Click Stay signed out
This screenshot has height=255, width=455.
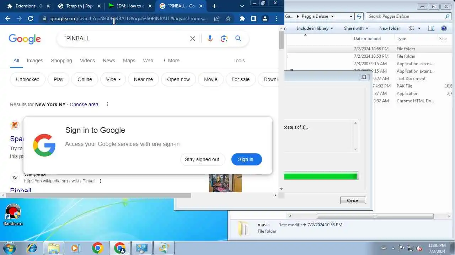click(x=202, y=159)
